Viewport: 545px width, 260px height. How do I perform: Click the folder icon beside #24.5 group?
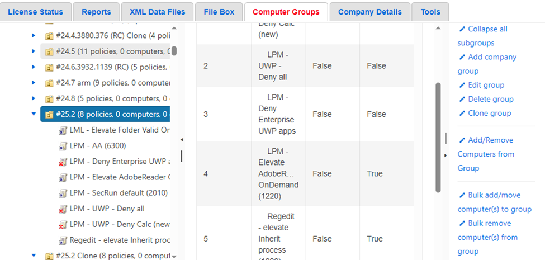click(x=49, y=52)
